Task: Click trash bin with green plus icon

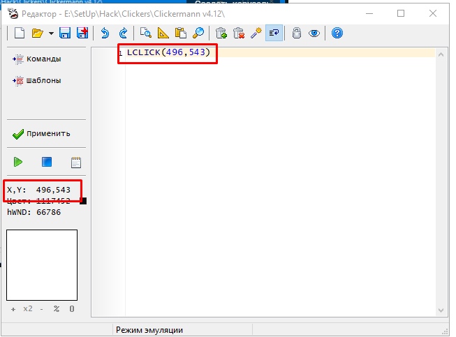Action: (221, 33)
